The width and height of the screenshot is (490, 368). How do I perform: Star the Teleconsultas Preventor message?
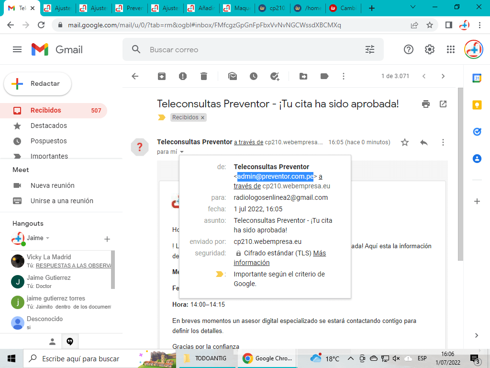[x=405, y=142]
